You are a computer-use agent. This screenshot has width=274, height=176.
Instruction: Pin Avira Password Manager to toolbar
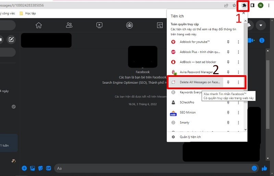[228, 72]
